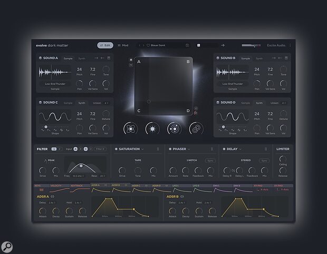Switch Sound A to Synth tab
The width and height of the screenshot is (327, 254).
pyautogui.click(x=82, y=58)
